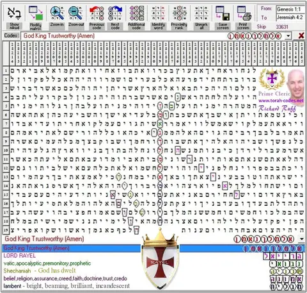Click the Richard Ruff signature text

click(x=277, y=108)
